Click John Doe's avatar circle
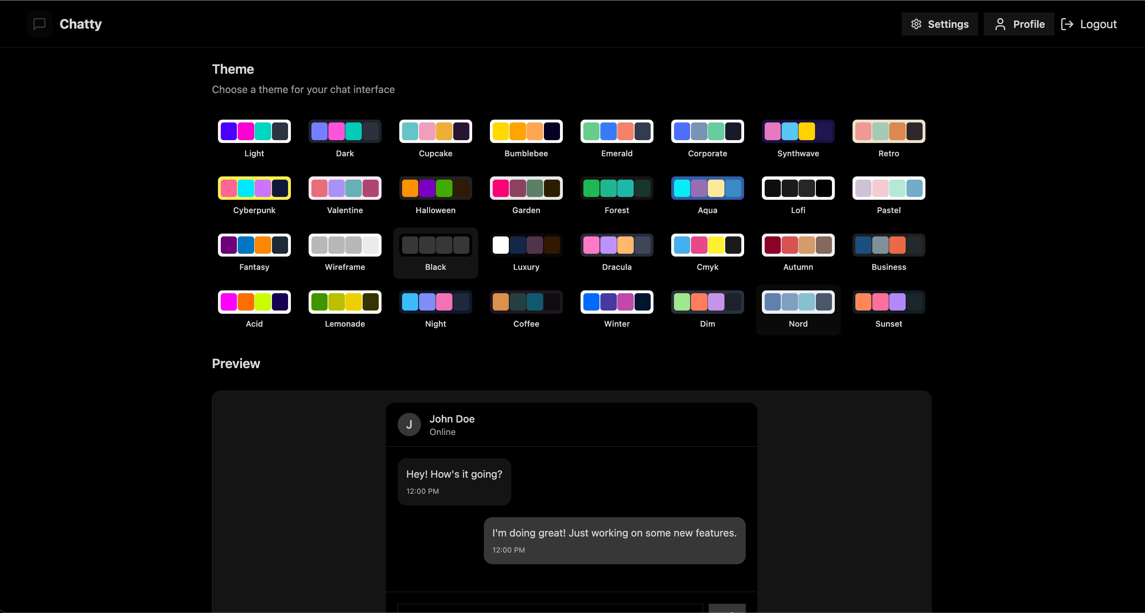 (409, 425)
